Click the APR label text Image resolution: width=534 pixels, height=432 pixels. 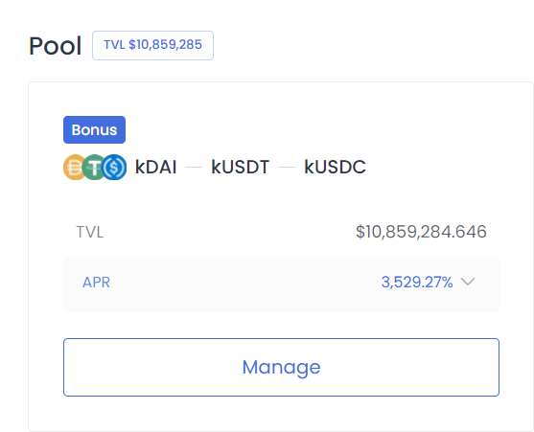click(x=97, y=283)
